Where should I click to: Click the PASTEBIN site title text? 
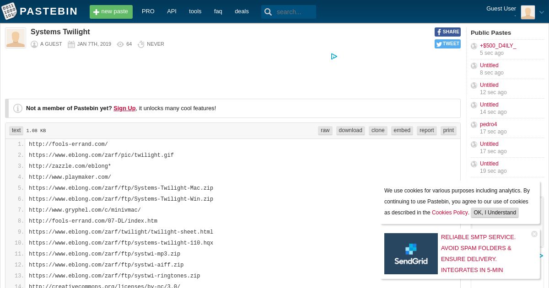click(48, 11)
